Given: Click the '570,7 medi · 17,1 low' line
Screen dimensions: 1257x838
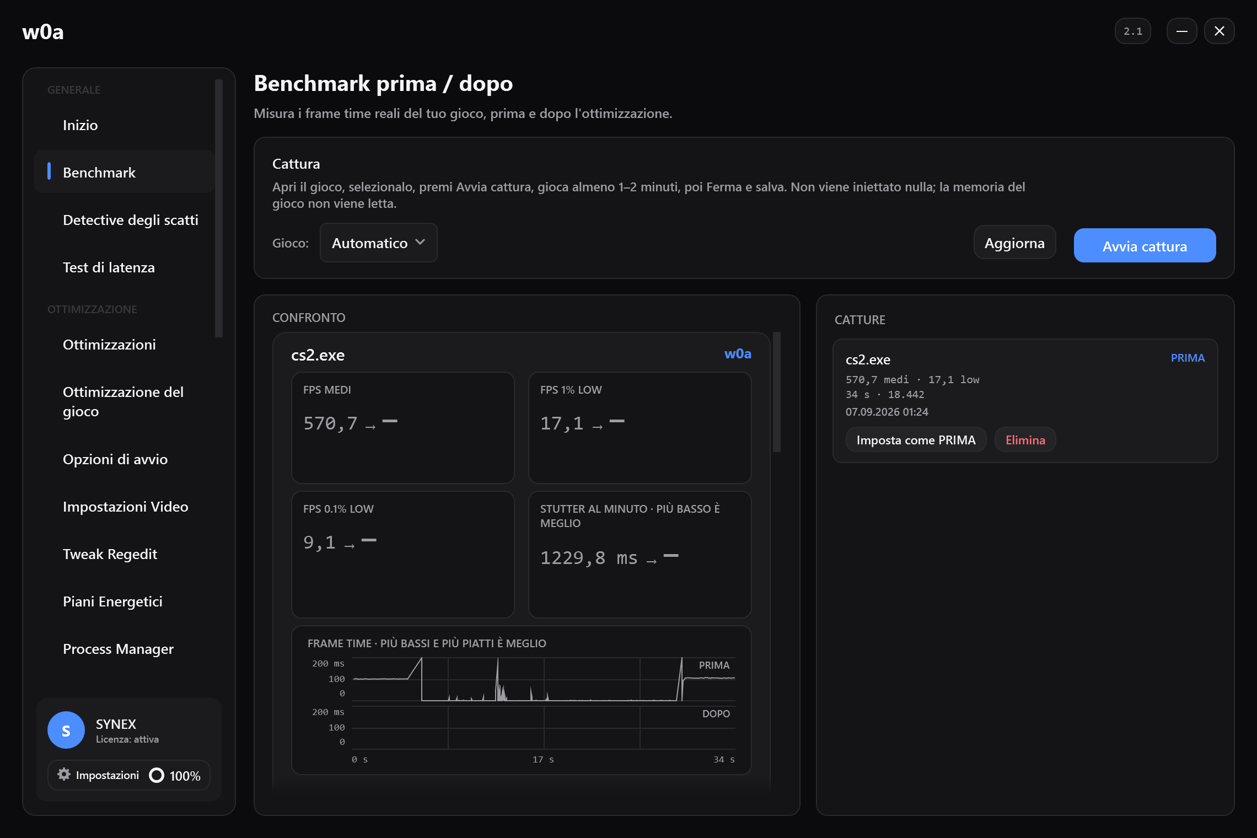Looking at the screenshot, I should coord(912,380).
